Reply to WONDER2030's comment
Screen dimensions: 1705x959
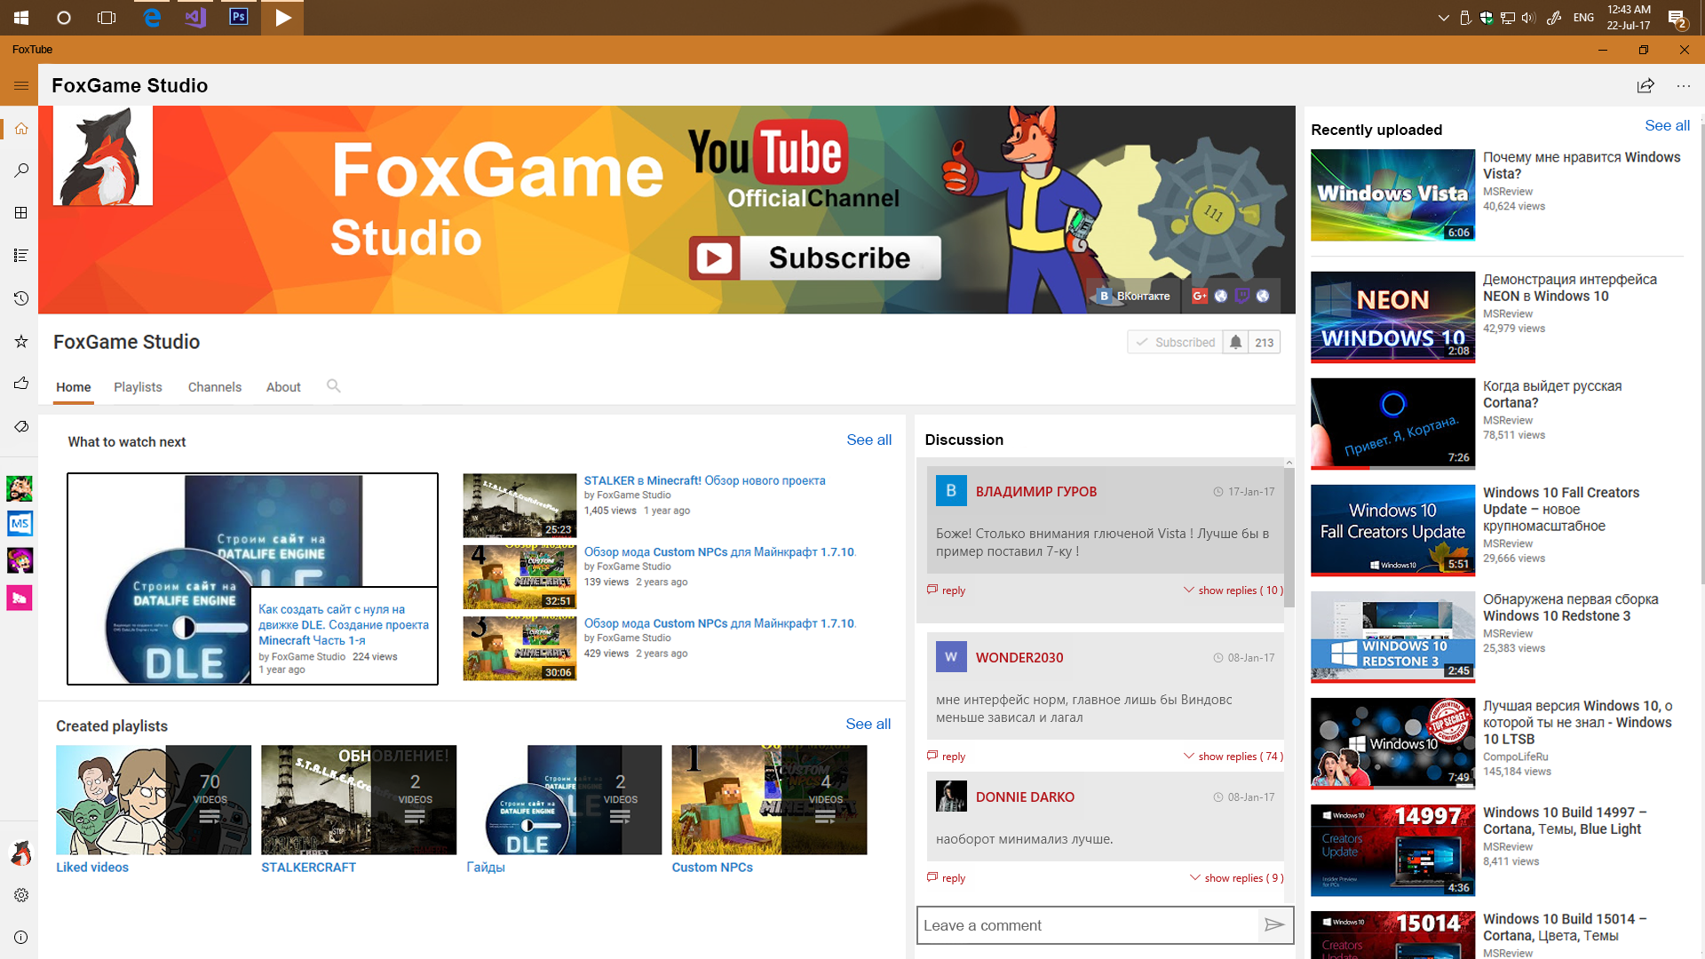click(947, 757)
